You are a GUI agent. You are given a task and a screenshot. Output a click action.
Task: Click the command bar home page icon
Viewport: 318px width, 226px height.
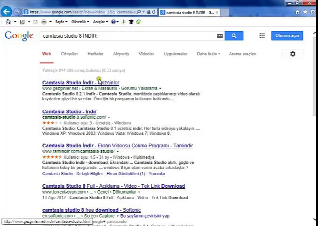click(x=8, y=22)
